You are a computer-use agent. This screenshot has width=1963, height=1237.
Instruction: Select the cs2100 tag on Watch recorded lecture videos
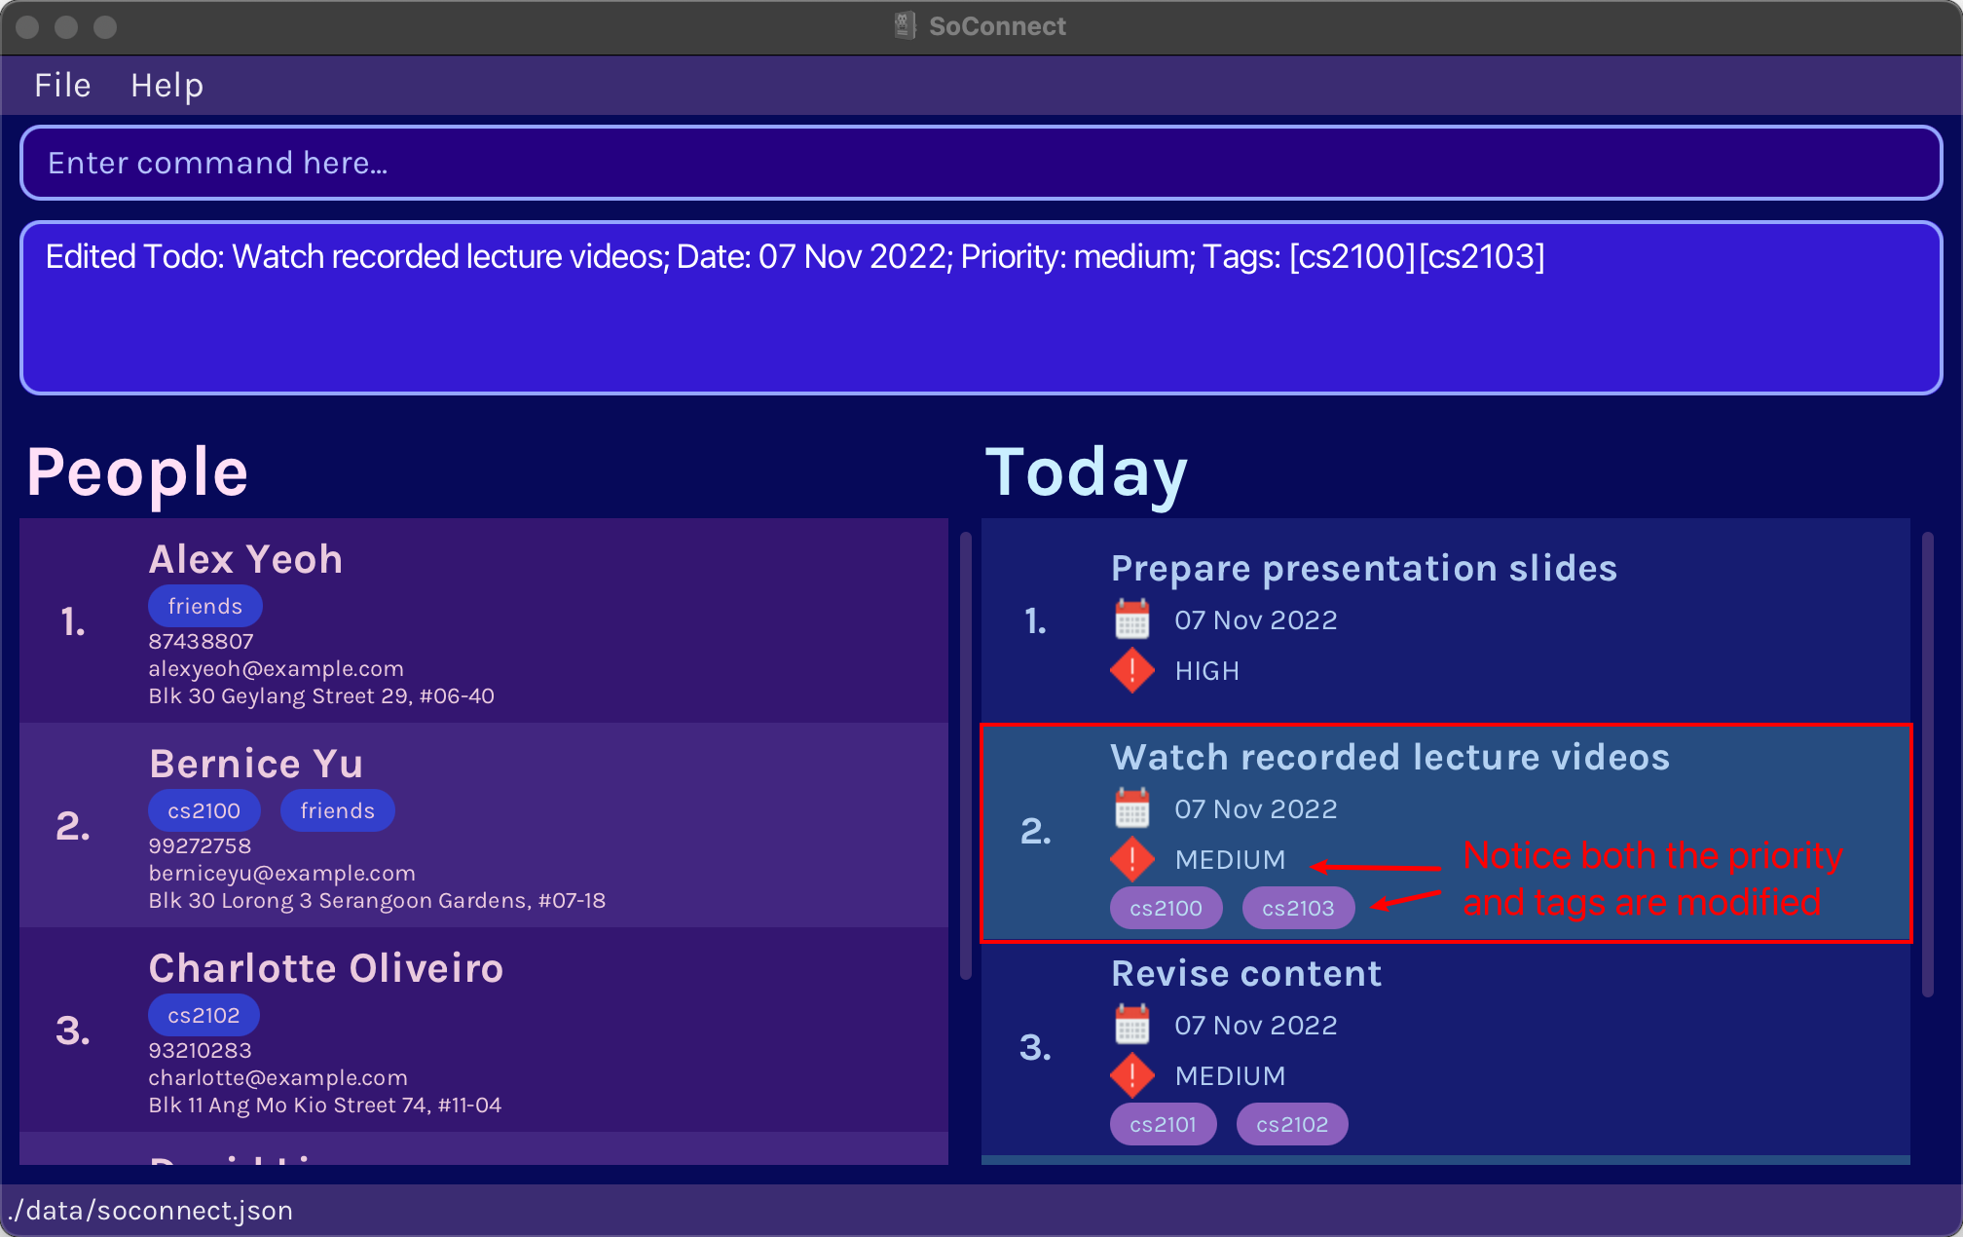(1166, 908)
